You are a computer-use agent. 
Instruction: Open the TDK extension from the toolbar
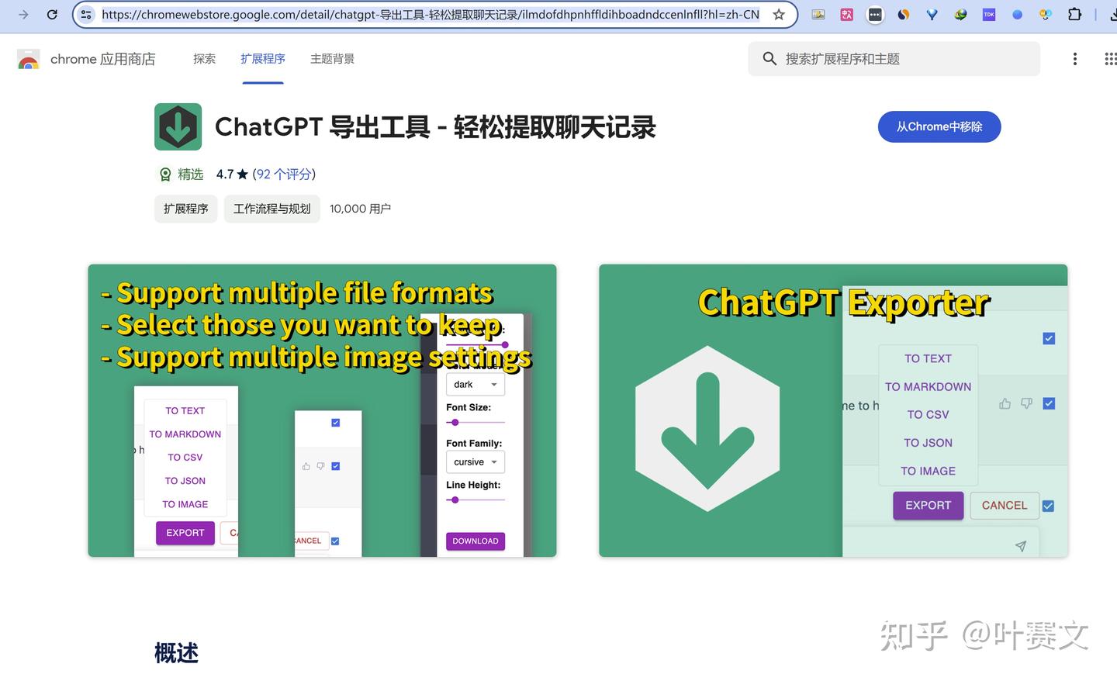[989, 14]
